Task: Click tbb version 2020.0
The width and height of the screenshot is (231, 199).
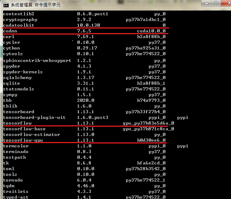Action: point(86,100)
